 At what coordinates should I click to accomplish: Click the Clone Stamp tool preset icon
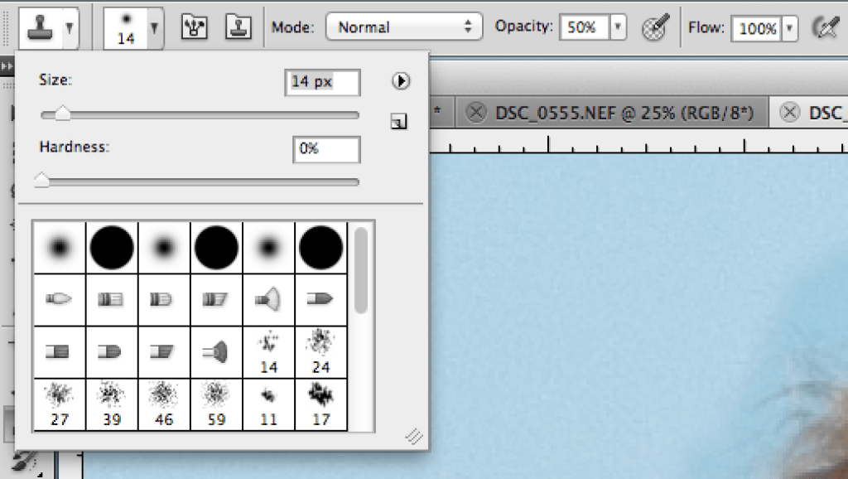click(37, 27)
